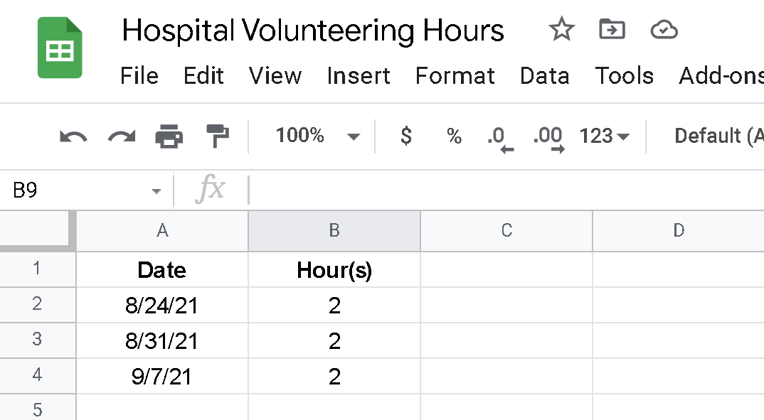Open the Data menu
This screenshot has width=764, height=420.
tap(544, 76)
